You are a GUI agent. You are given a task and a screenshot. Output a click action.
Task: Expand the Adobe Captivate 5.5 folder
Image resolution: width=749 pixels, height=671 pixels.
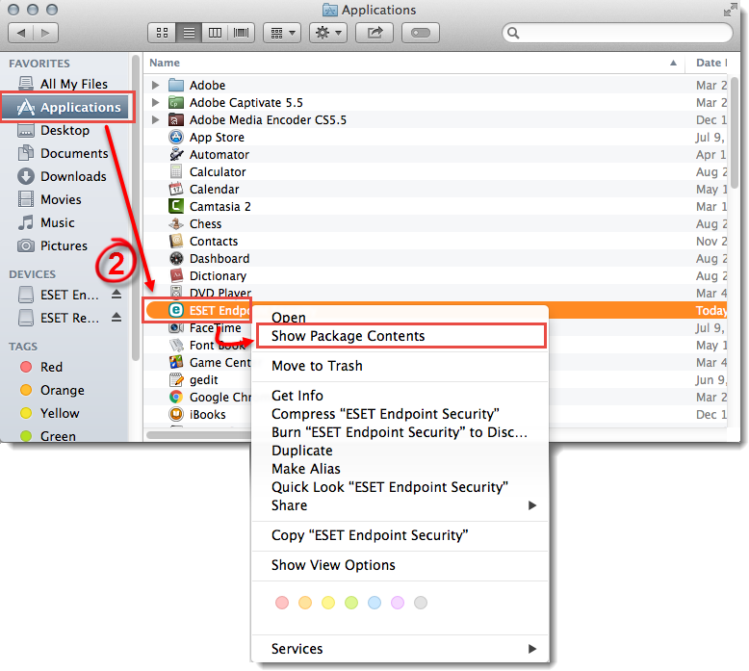(x=155, y=103)
